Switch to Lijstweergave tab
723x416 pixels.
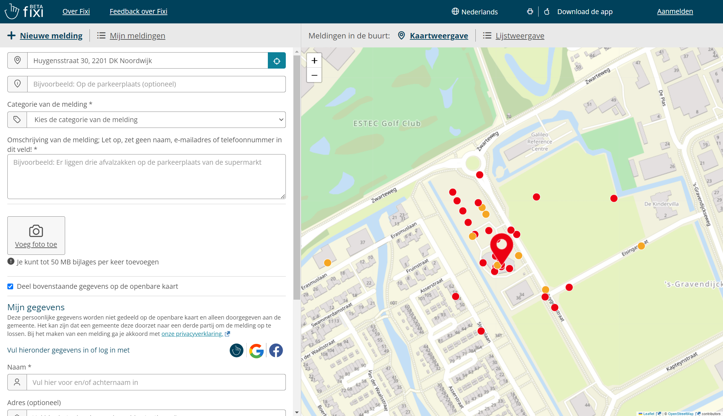click(520, 36)
